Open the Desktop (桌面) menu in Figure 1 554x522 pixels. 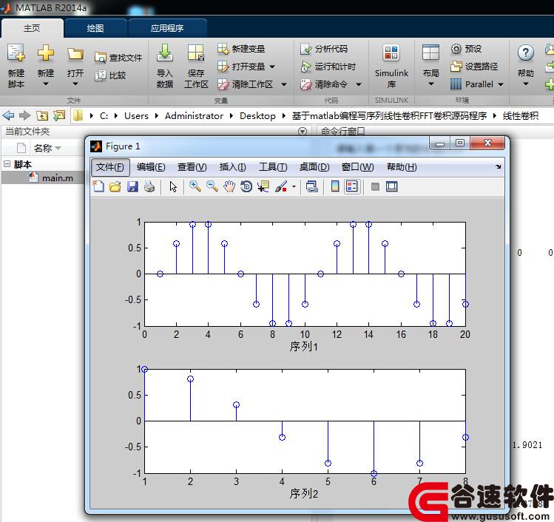(314, 166)
